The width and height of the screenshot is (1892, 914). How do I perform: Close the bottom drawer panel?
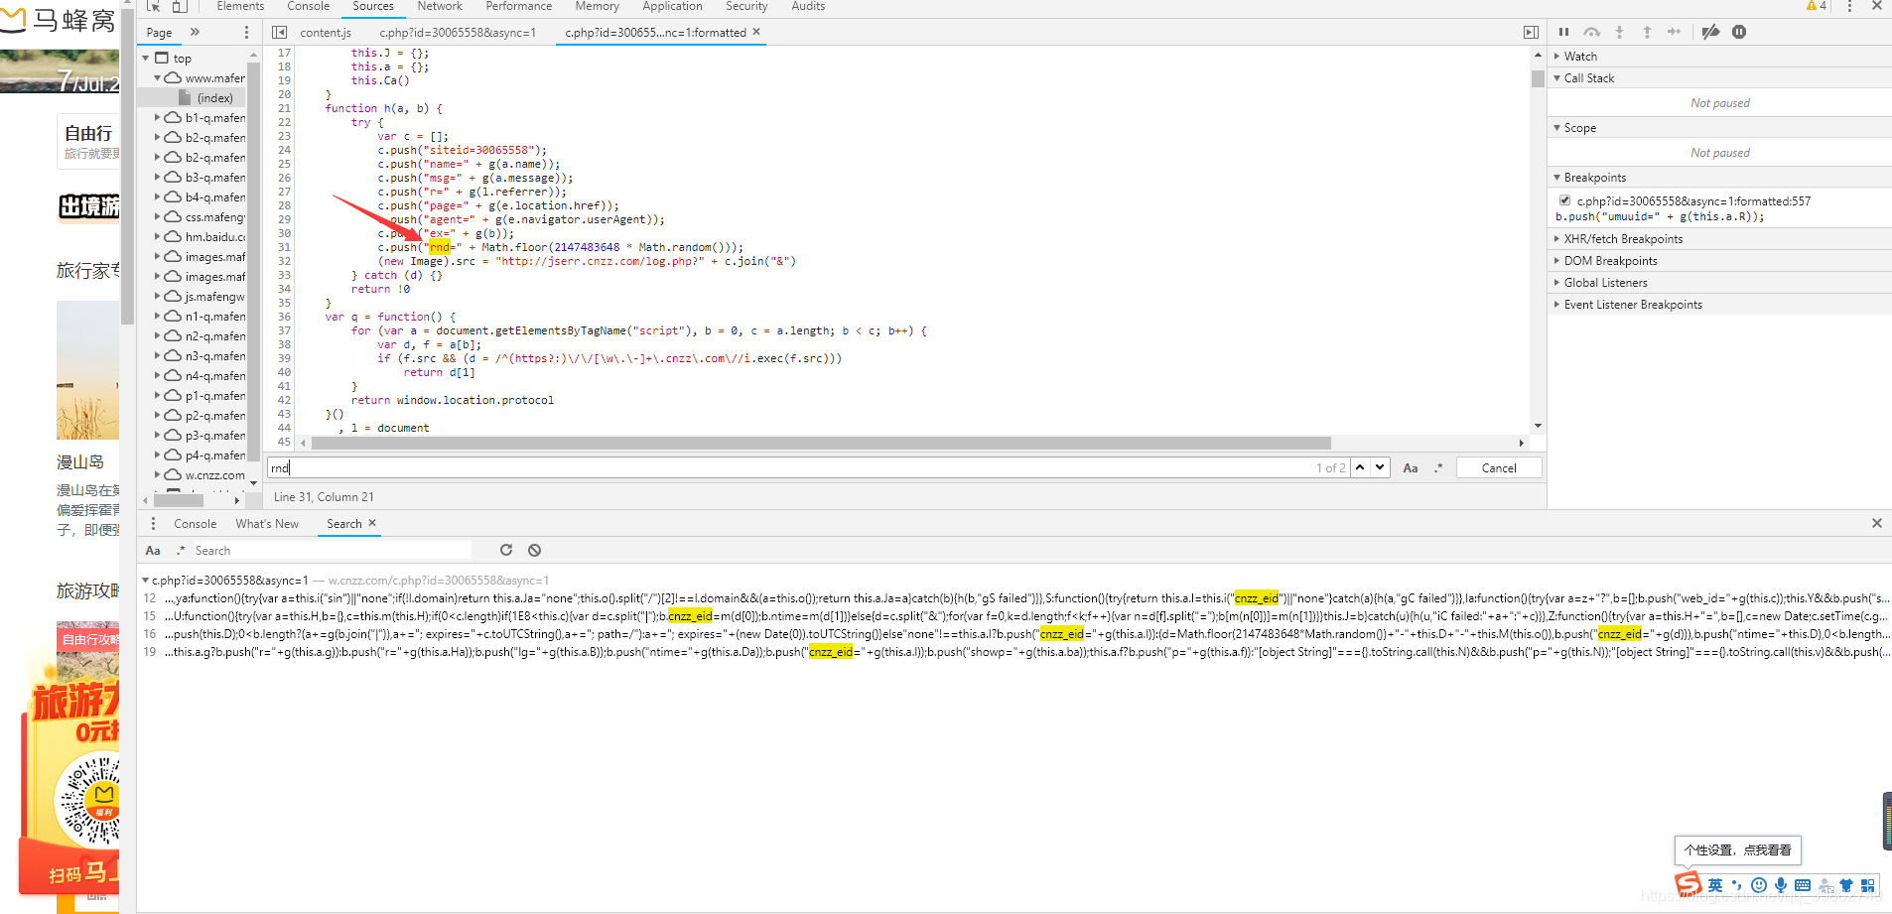click(x=1876, y=523)
